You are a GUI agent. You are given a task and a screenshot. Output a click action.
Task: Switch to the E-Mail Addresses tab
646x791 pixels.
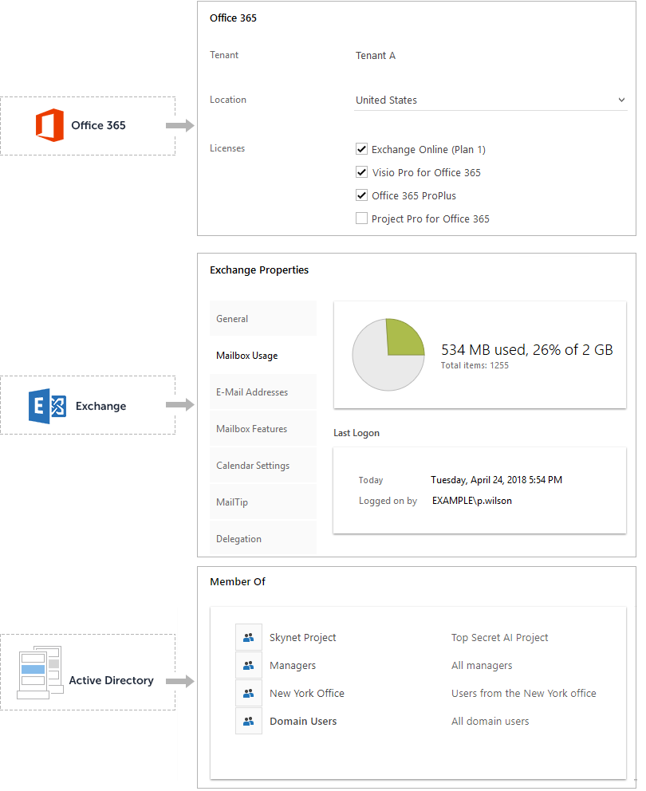(x=263, y=392)
